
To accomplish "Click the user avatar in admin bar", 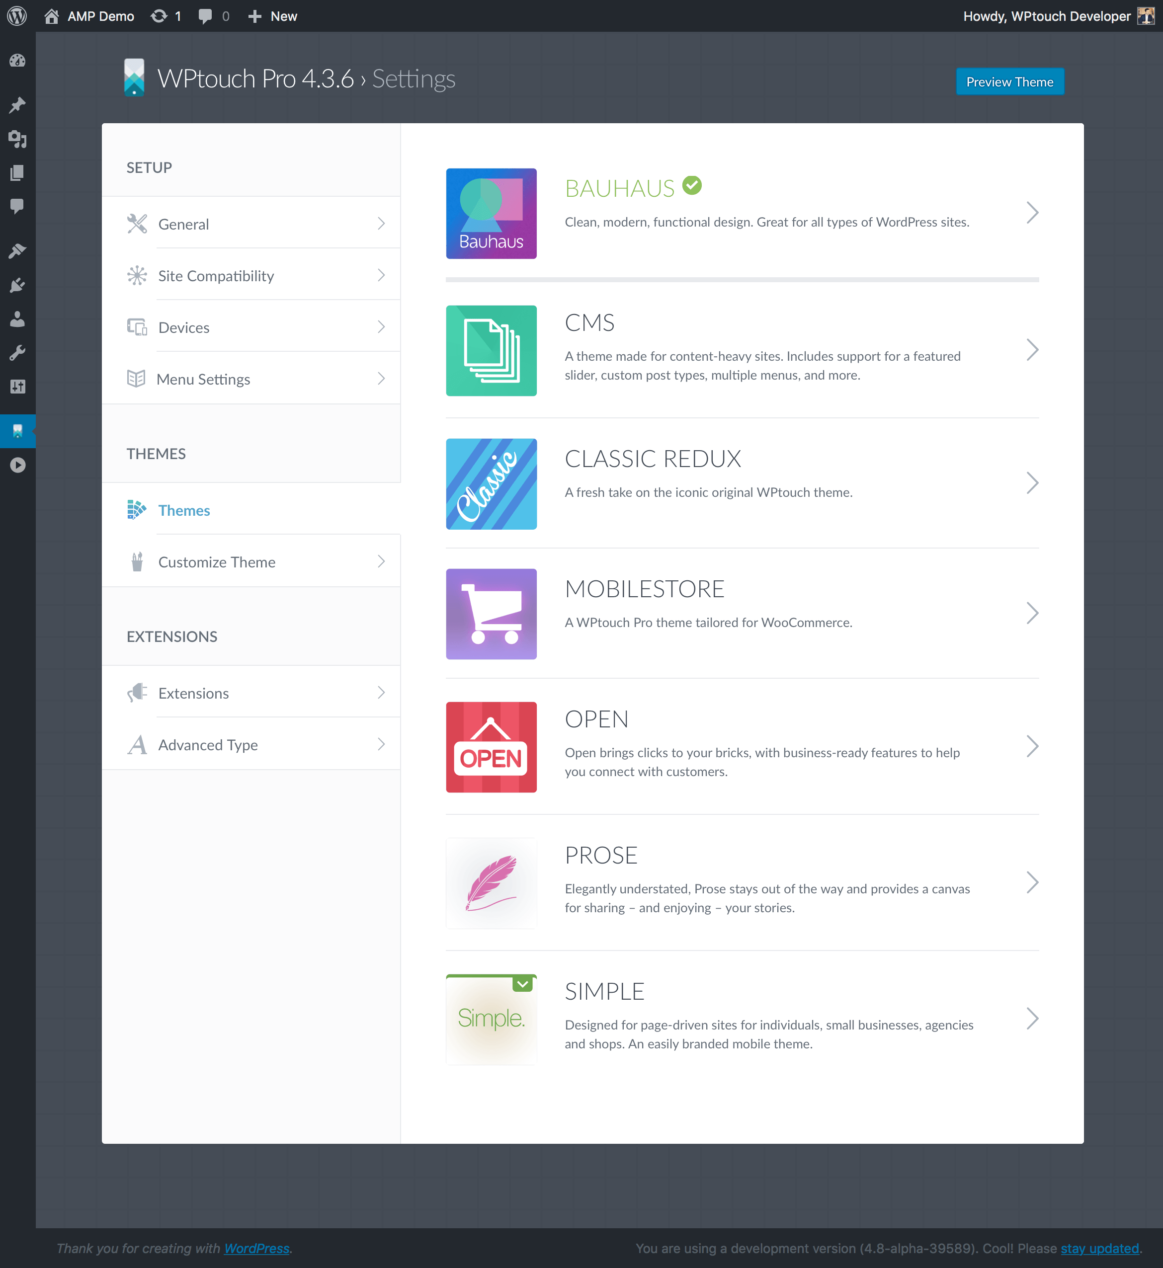I will point(1146,16).
